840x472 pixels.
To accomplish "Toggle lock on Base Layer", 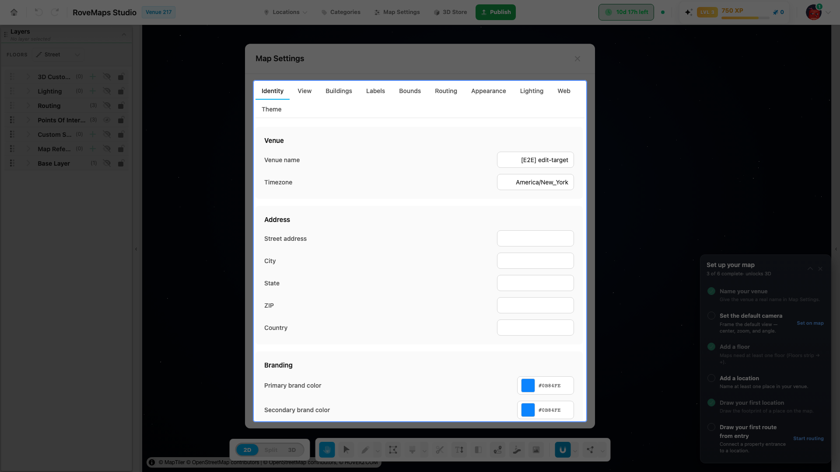I will coord(121,163).
